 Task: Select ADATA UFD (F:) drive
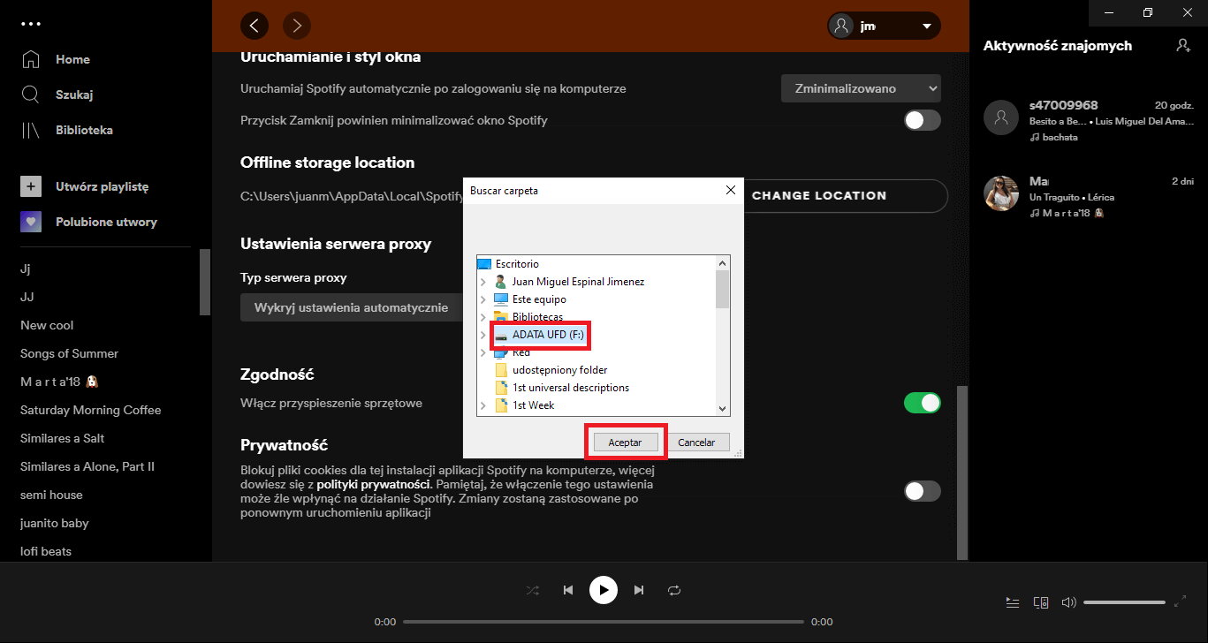pos(549,335)
